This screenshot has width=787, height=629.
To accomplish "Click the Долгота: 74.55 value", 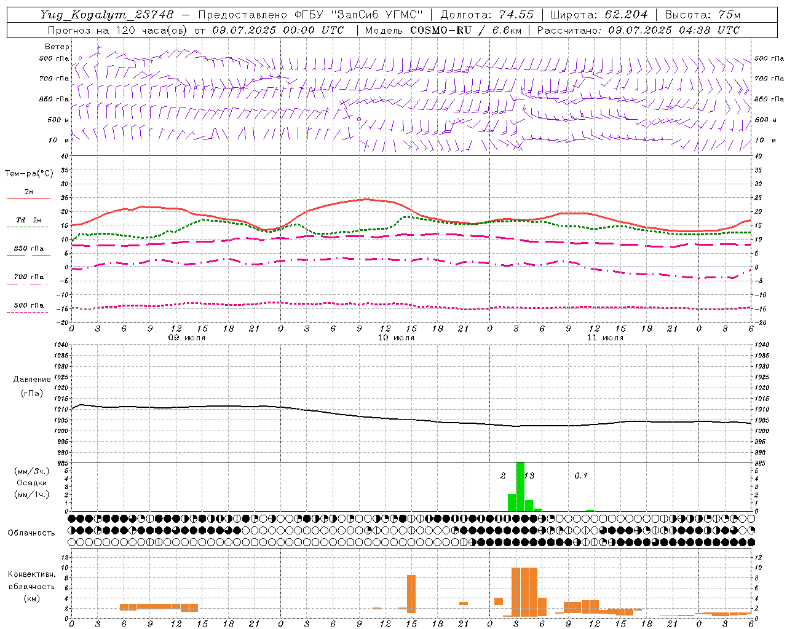I will coord(487,15).
